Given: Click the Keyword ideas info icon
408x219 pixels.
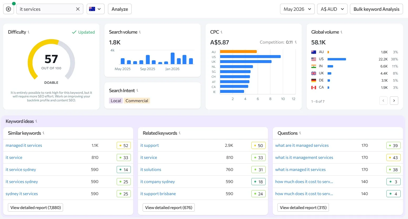Looking at the screenshot, I should pyautogui.click(x=36, y=121).
